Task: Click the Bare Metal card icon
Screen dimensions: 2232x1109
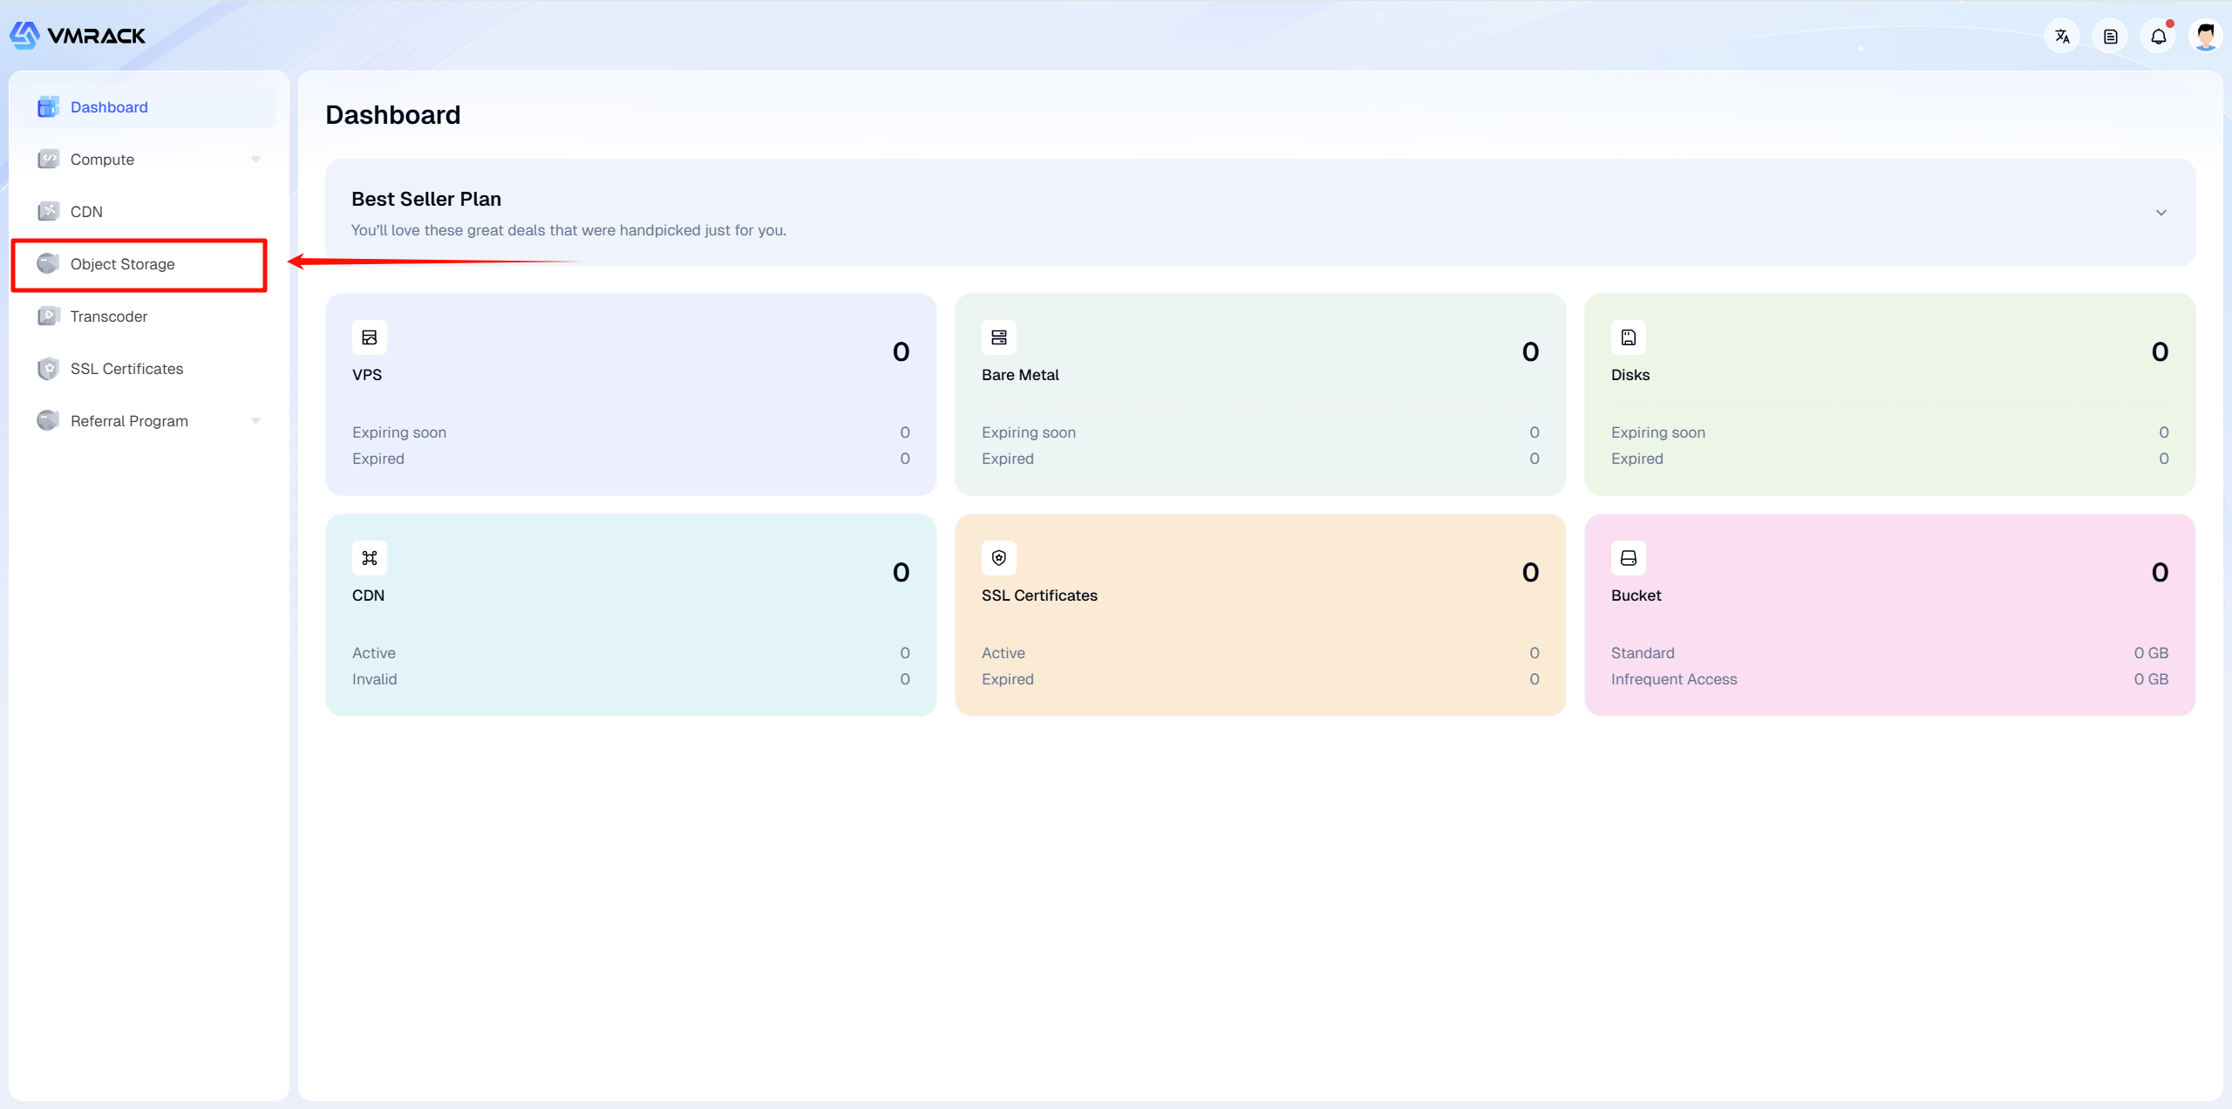Action: [999, 337]
